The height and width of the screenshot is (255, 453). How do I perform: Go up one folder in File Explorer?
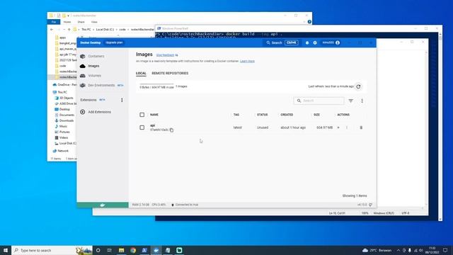pos(69,30)
